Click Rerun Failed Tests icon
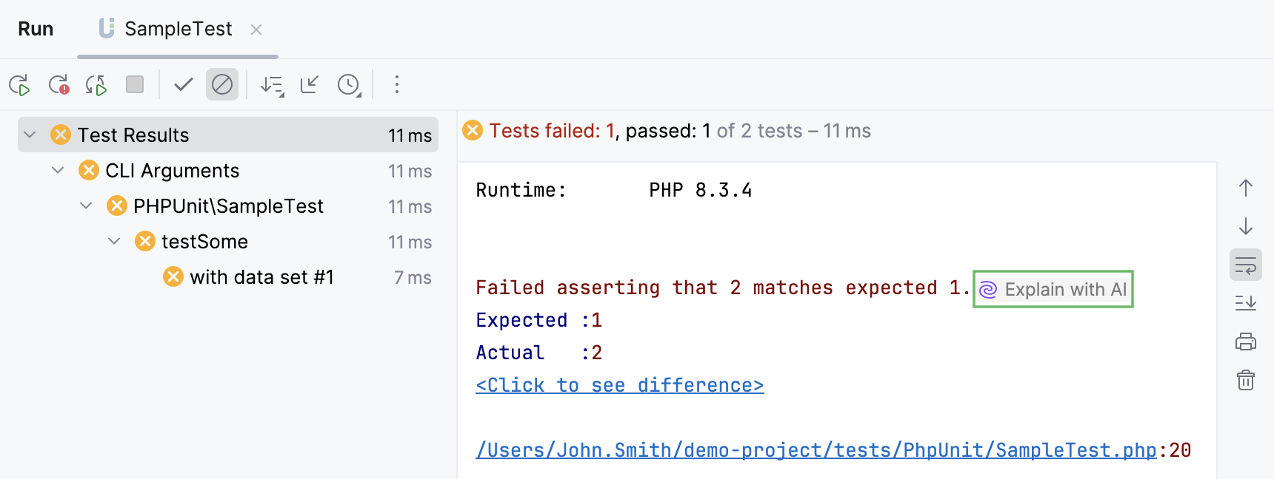 59,85
